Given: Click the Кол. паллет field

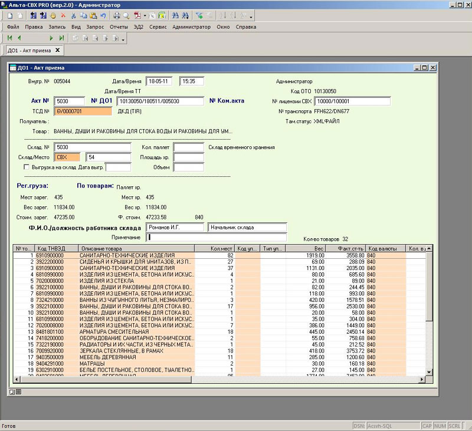Looking at the screenshot, I should pos(189,147).
